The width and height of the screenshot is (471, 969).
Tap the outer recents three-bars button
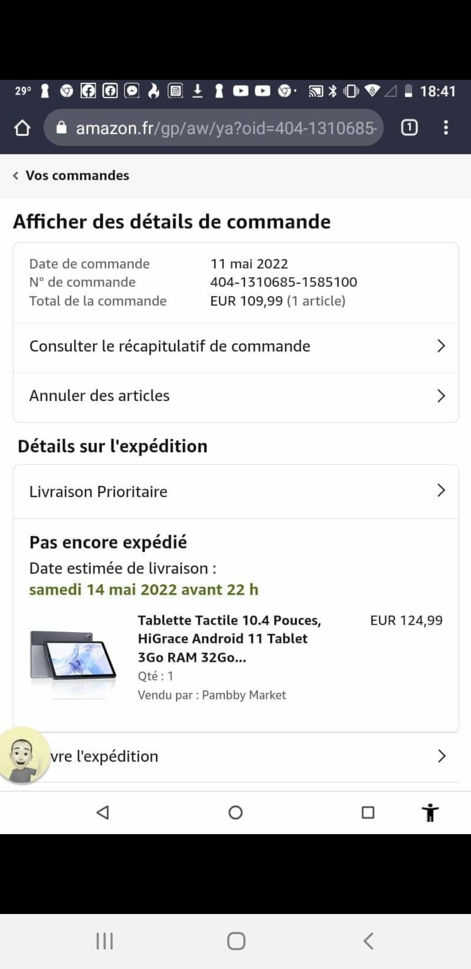point(105,941)
